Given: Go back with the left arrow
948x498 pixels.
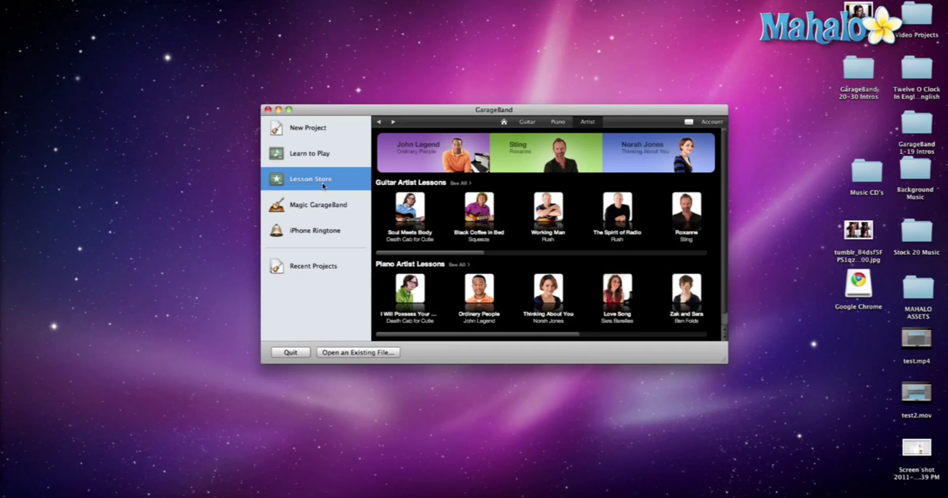Looking at the screenshot, I should point(379,122).
